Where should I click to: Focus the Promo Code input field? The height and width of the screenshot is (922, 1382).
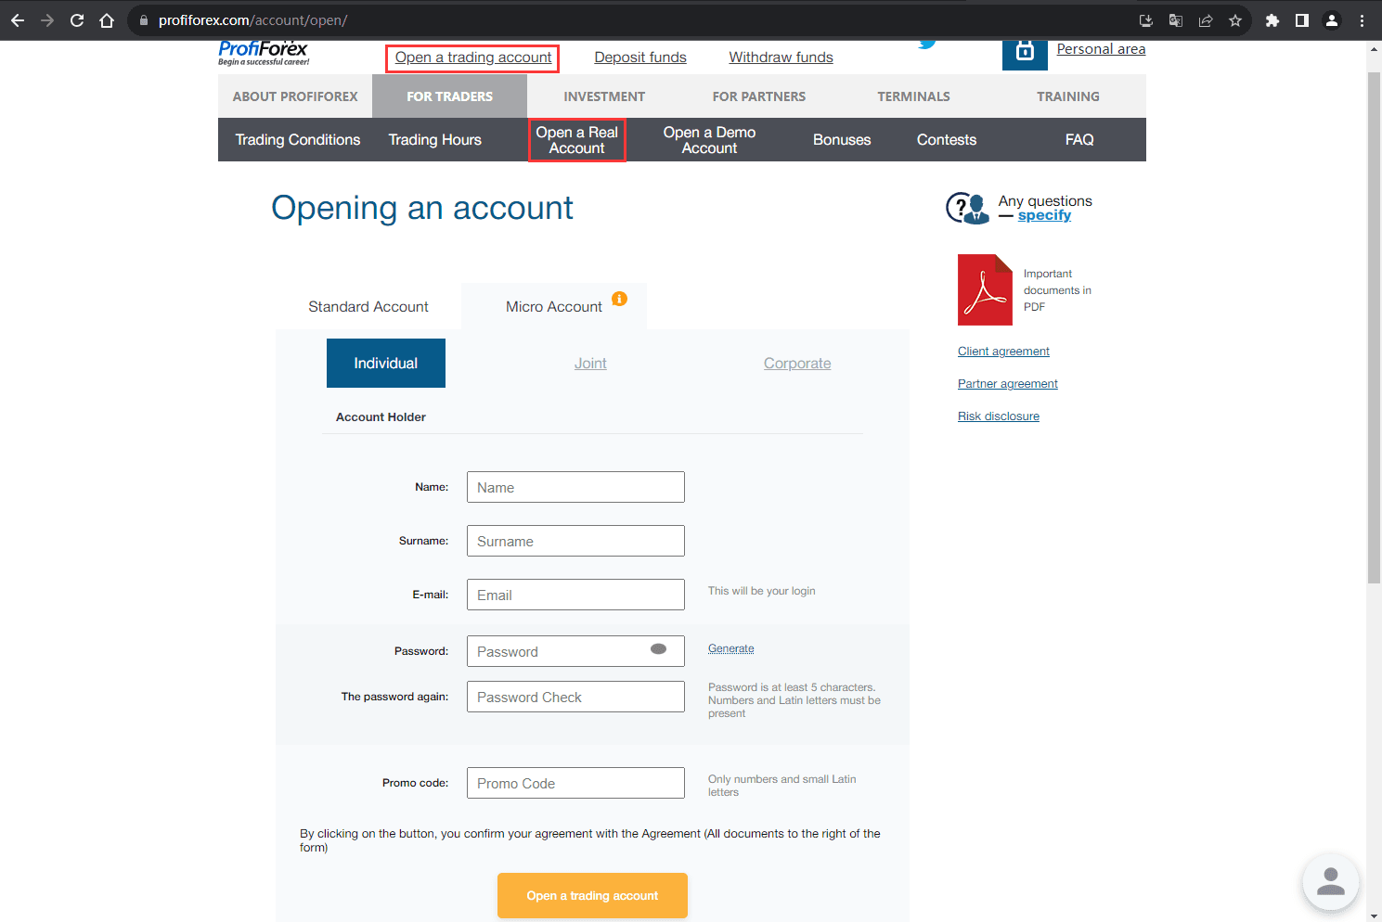coord(575,783)
